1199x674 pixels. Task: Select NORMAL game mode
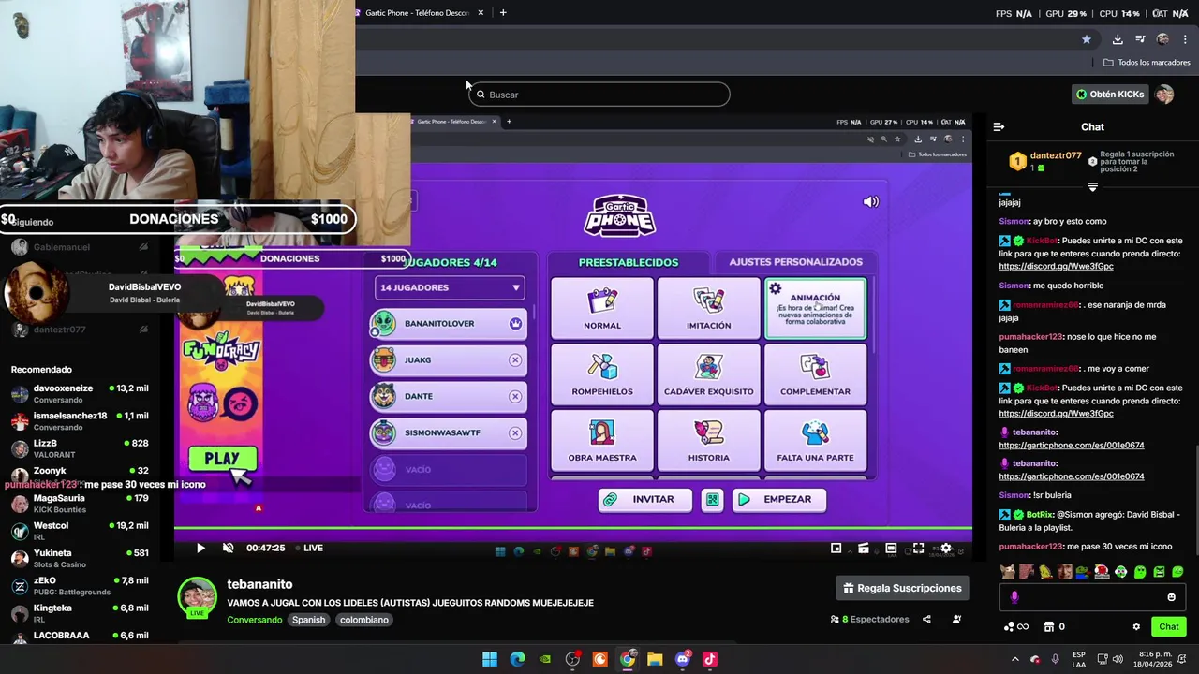[x=602, y=308]
